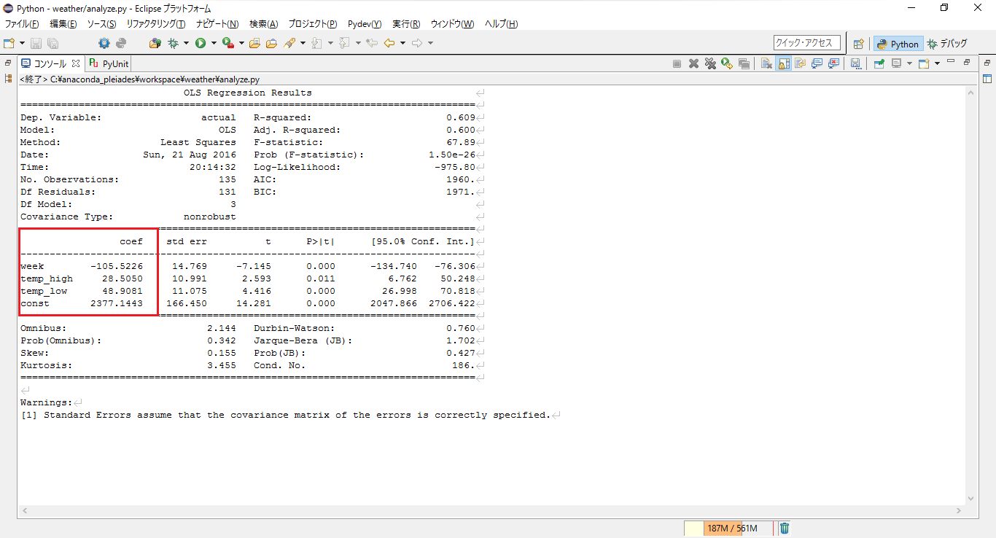Open the Display Selected Console dropdown

click(x=909, y=63)
